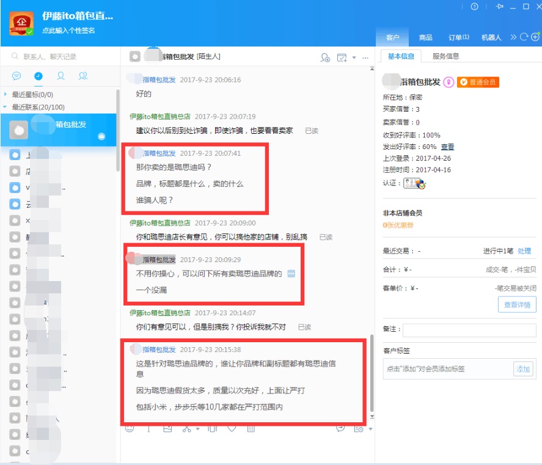Click the 0张优惠券 link

point(398,225)
